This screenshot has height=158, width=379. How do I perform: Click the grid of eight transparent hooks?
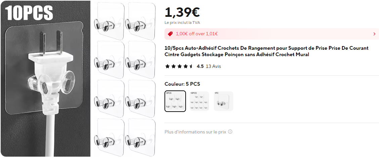125,79
